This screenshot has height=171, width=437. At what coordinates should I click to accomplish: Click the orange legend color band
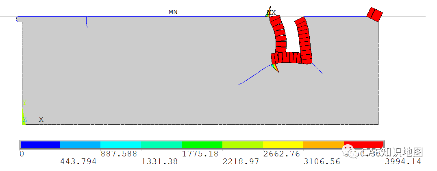pos(324,145)
